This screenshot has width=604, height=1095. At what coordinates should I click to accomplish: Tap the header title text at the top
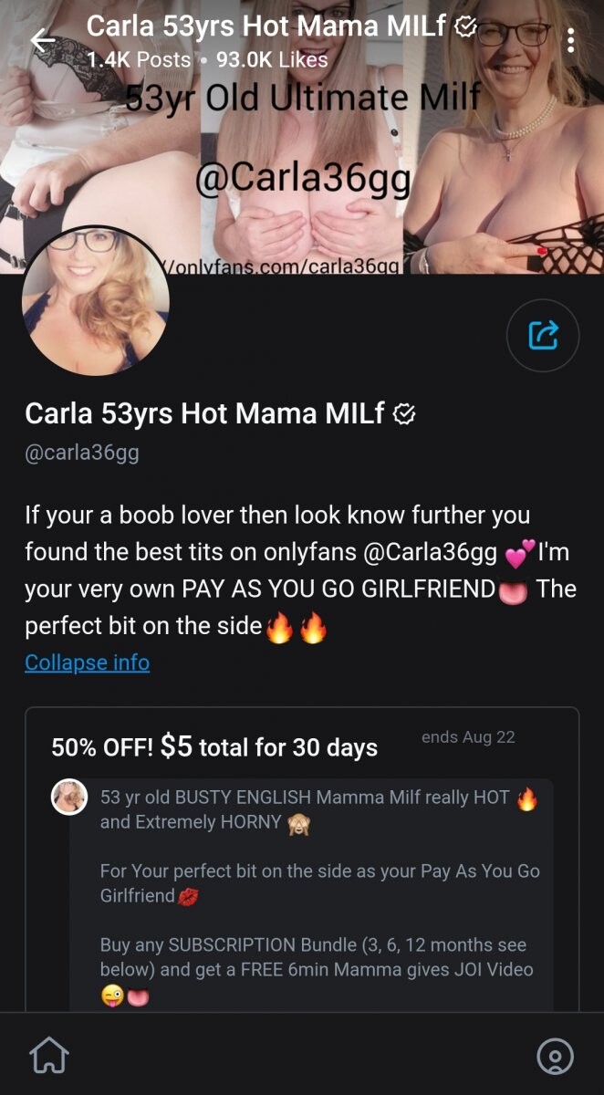point(266,27)
